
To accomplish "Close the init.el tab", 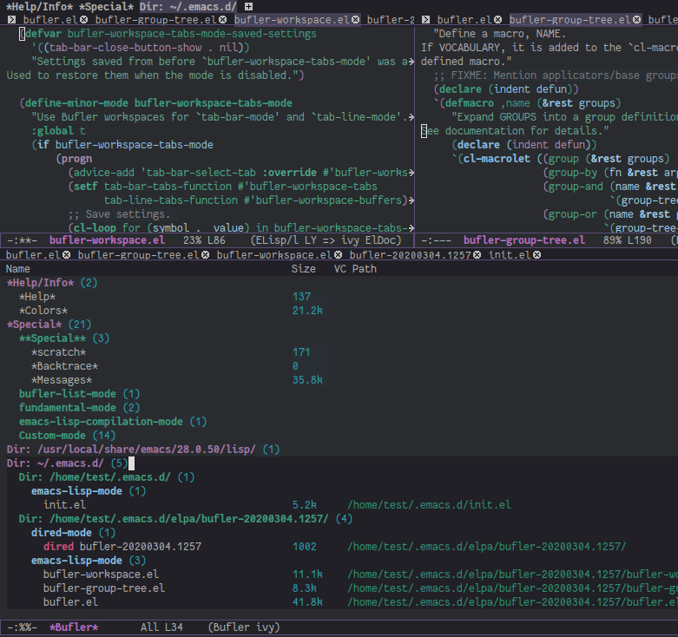I will click(x=537, y=255).
